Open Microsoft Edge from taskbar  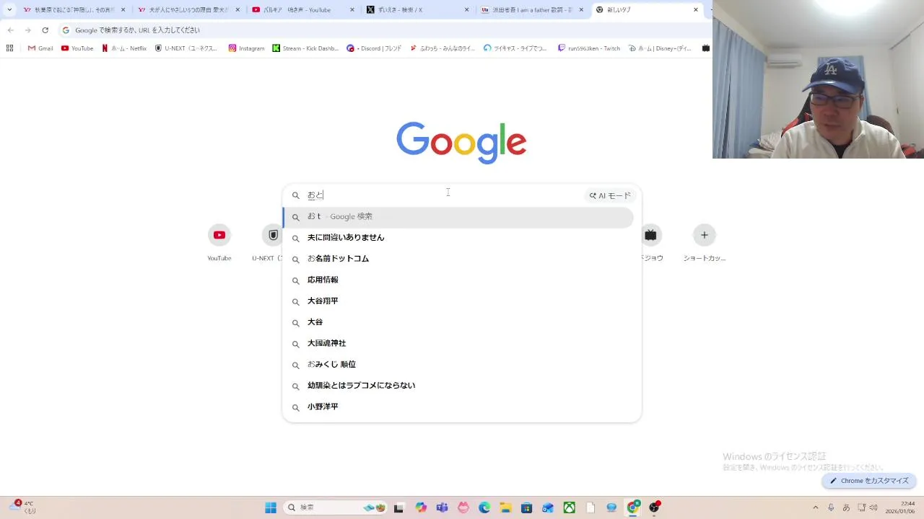click(484, 507)
